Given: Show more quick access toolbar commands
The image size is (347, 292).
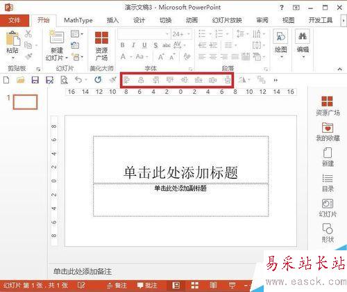Looking at the screenshot, I should pos(276,80).
